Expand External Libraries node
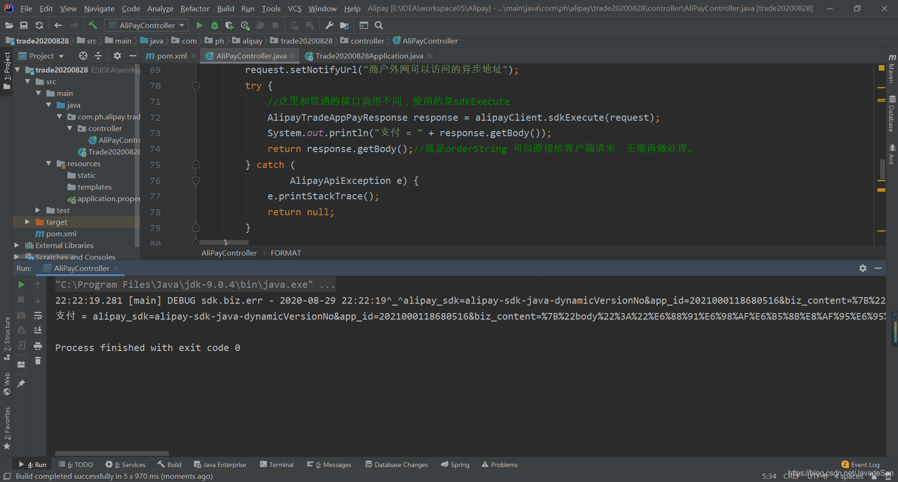The height and width of the screenshot is (482, 898). [x=17, y=245]
